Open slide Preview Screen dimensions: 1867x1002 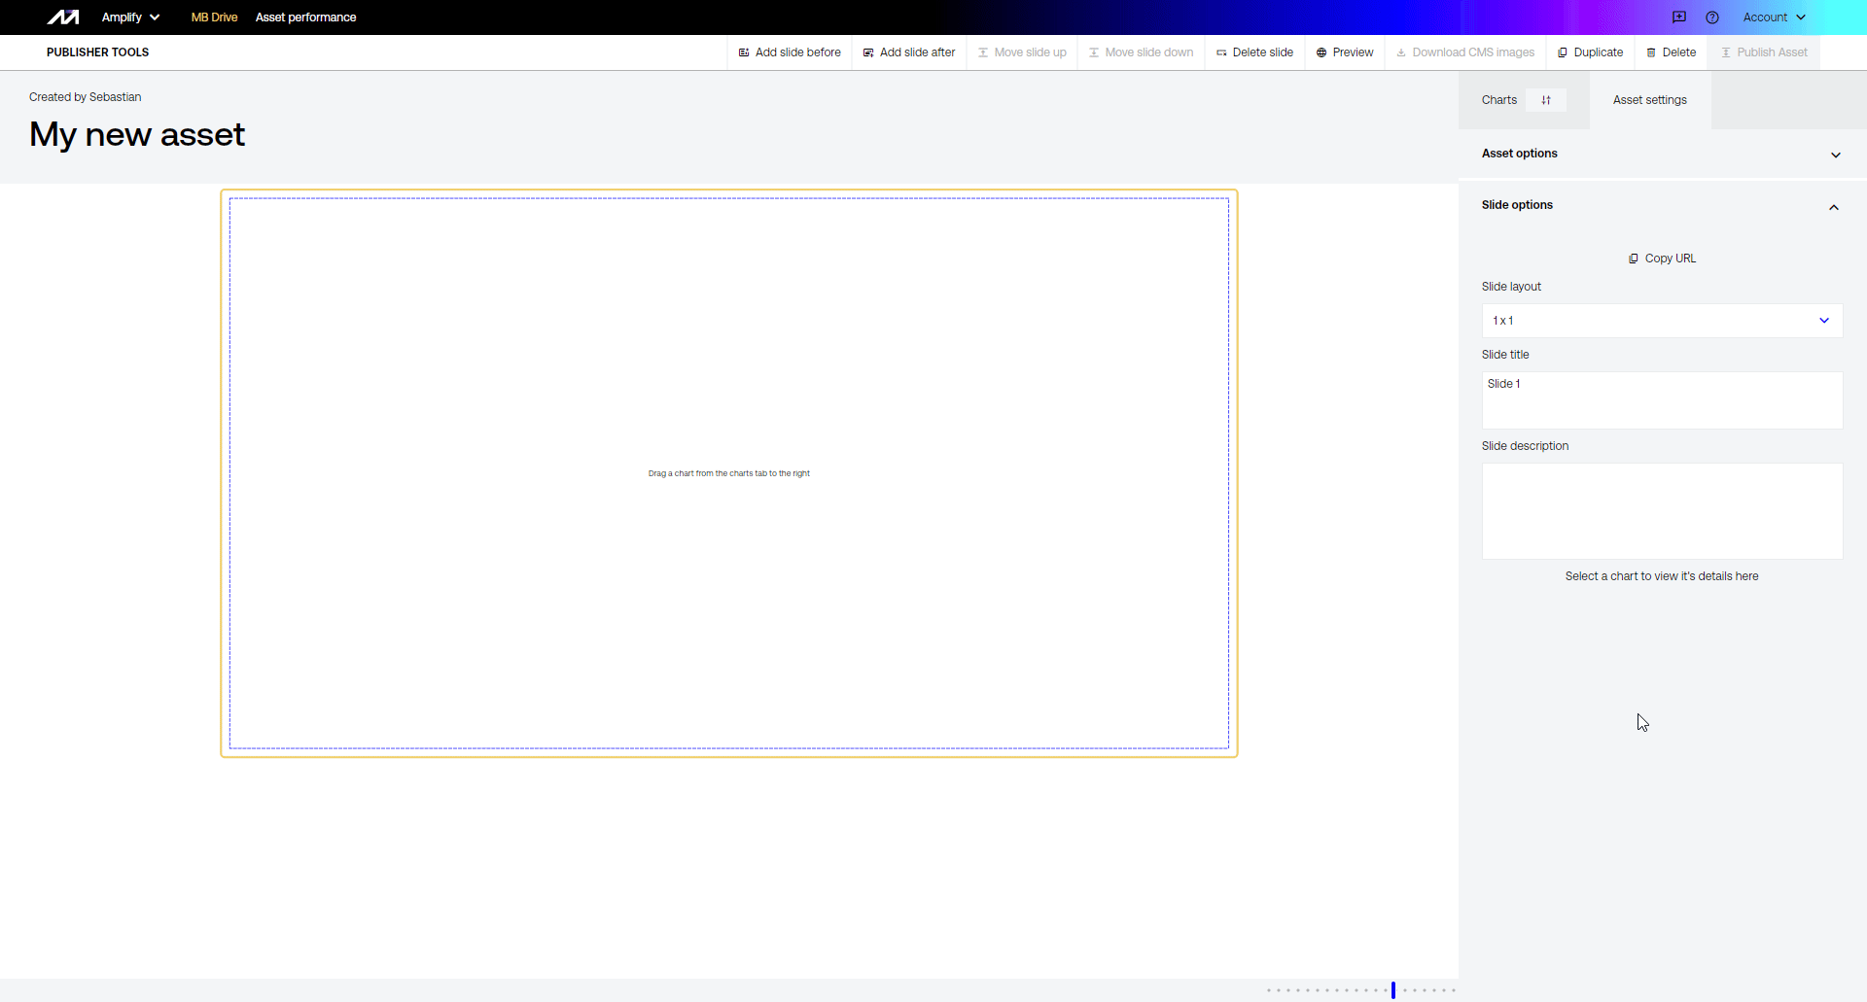coord(1345,52)
